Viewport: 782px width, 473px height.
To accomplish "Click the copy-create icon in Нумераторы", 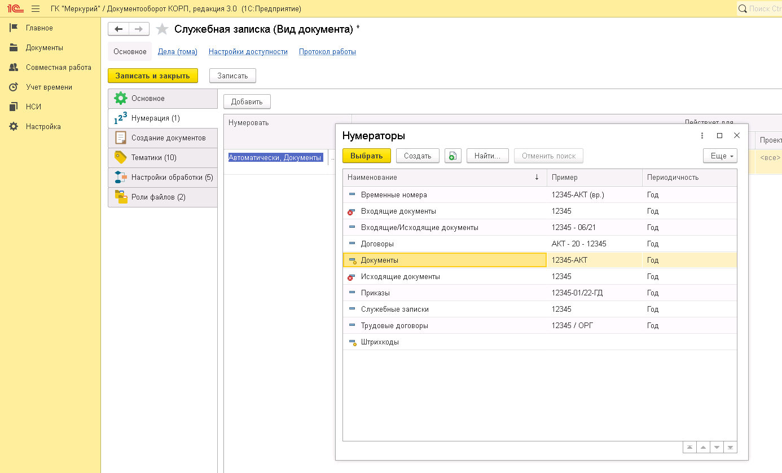I will [x=453, y=156].
